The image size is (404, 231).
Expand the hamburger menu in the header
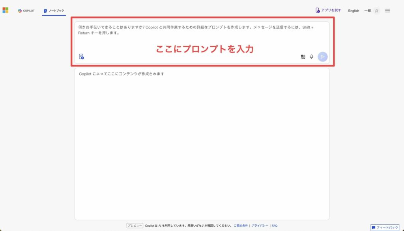(387, 11)
